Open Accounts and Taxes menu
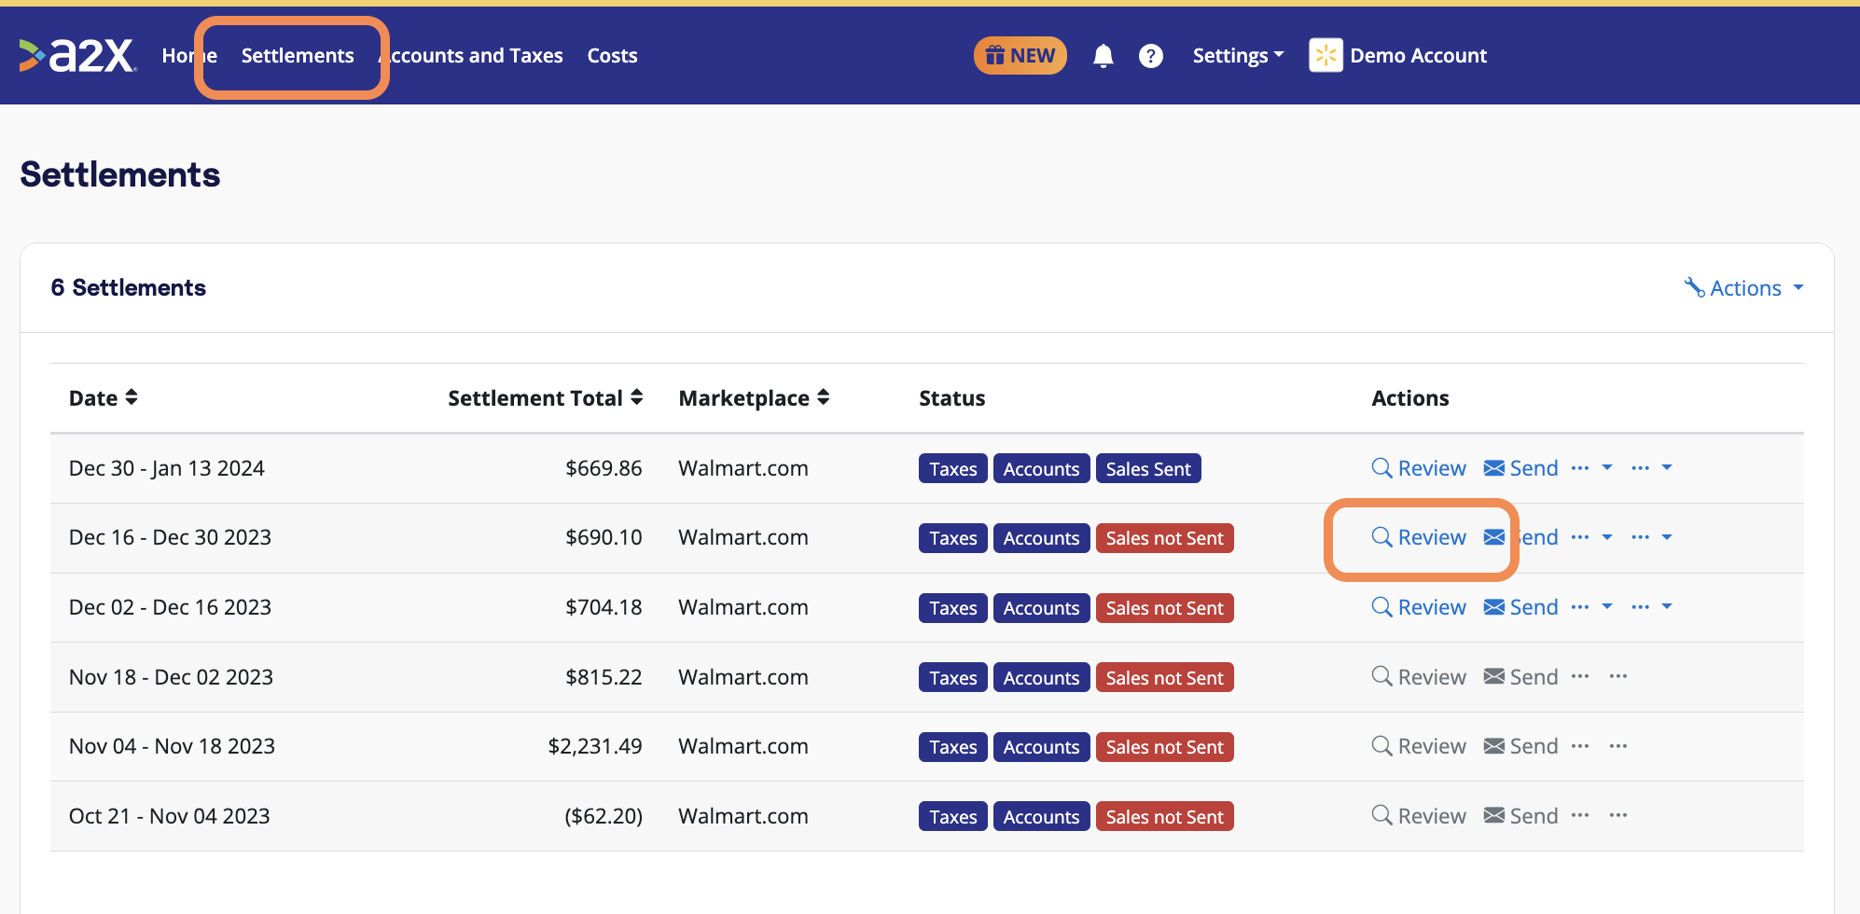 click(470, 55)
